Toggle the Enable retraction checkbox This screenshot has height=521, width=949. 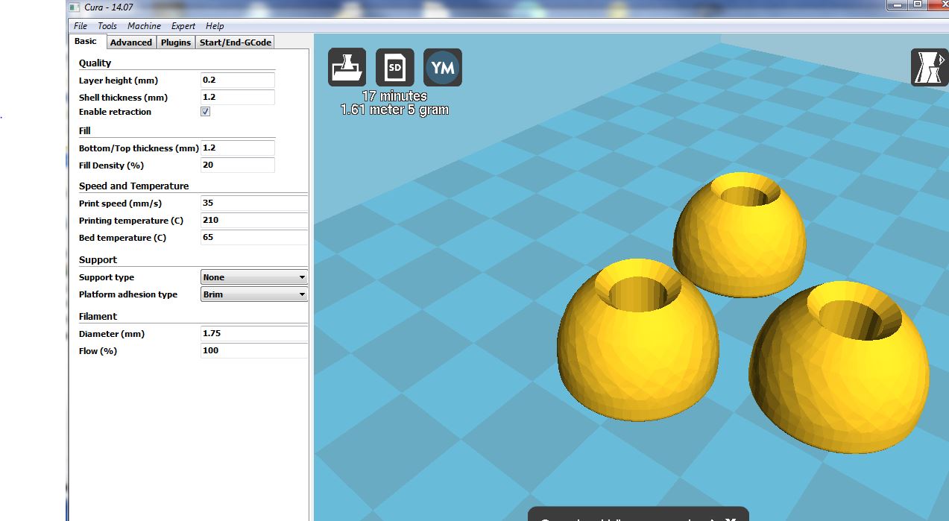tap(206, 112)
